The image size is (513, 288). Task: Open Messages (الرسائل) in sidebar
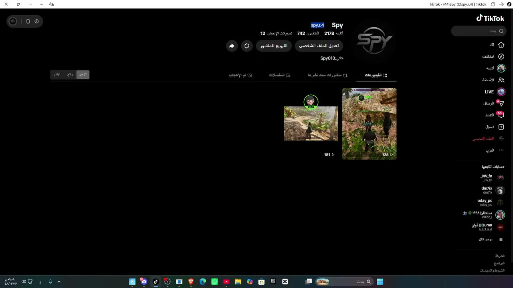[x=493, y=104]
